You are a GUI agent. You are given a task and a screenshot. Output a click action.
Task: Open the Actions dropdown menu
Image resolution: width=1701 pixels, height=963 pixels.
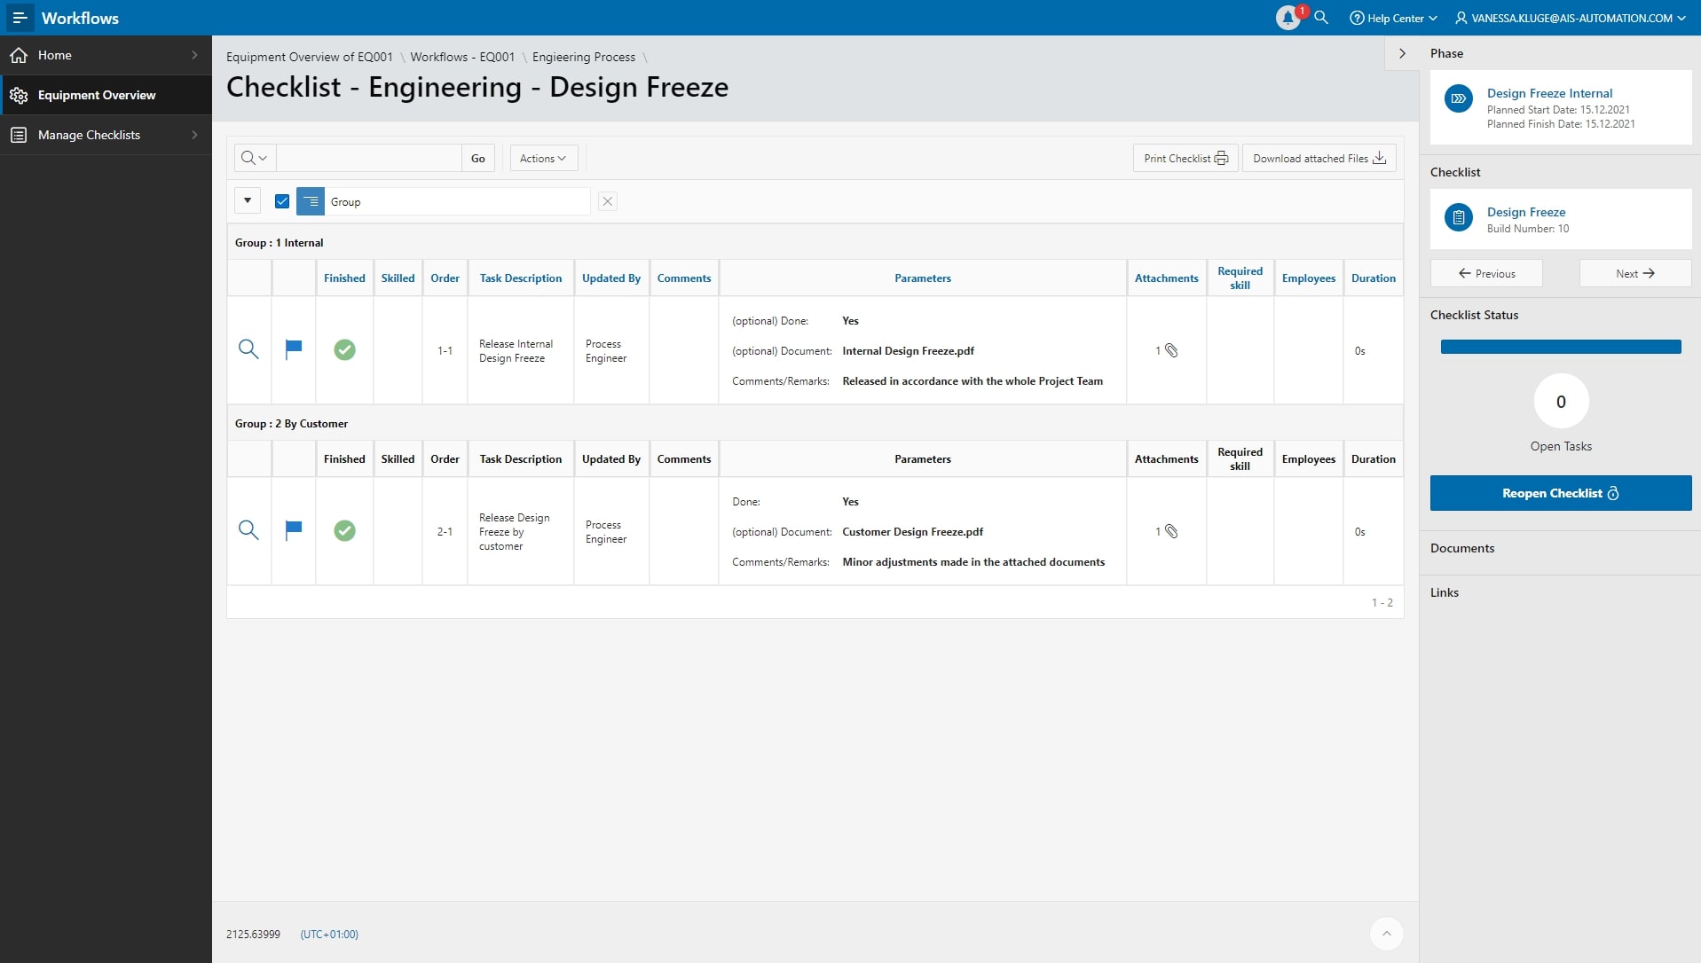(x=543, y=158)
